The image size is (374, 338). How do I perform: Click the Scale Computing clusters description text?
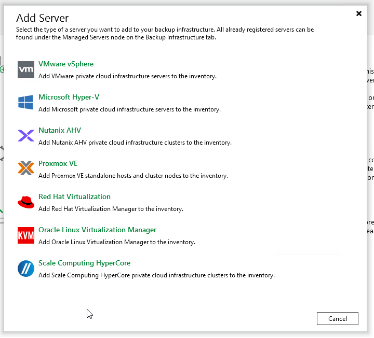click(x=156, y=275)
